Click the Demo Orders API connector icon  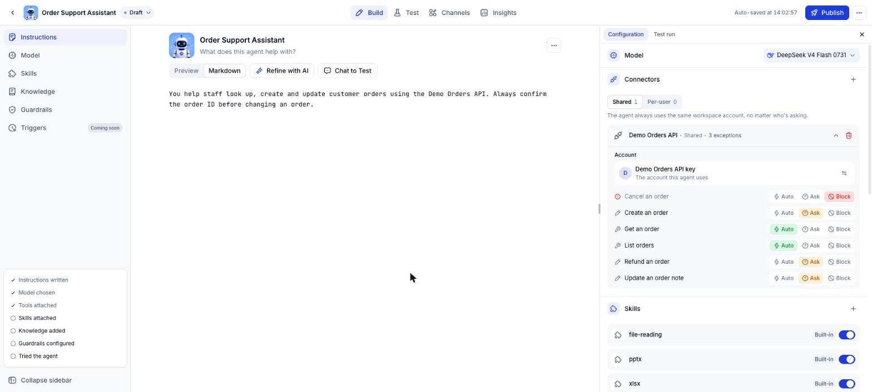[618, 135]
